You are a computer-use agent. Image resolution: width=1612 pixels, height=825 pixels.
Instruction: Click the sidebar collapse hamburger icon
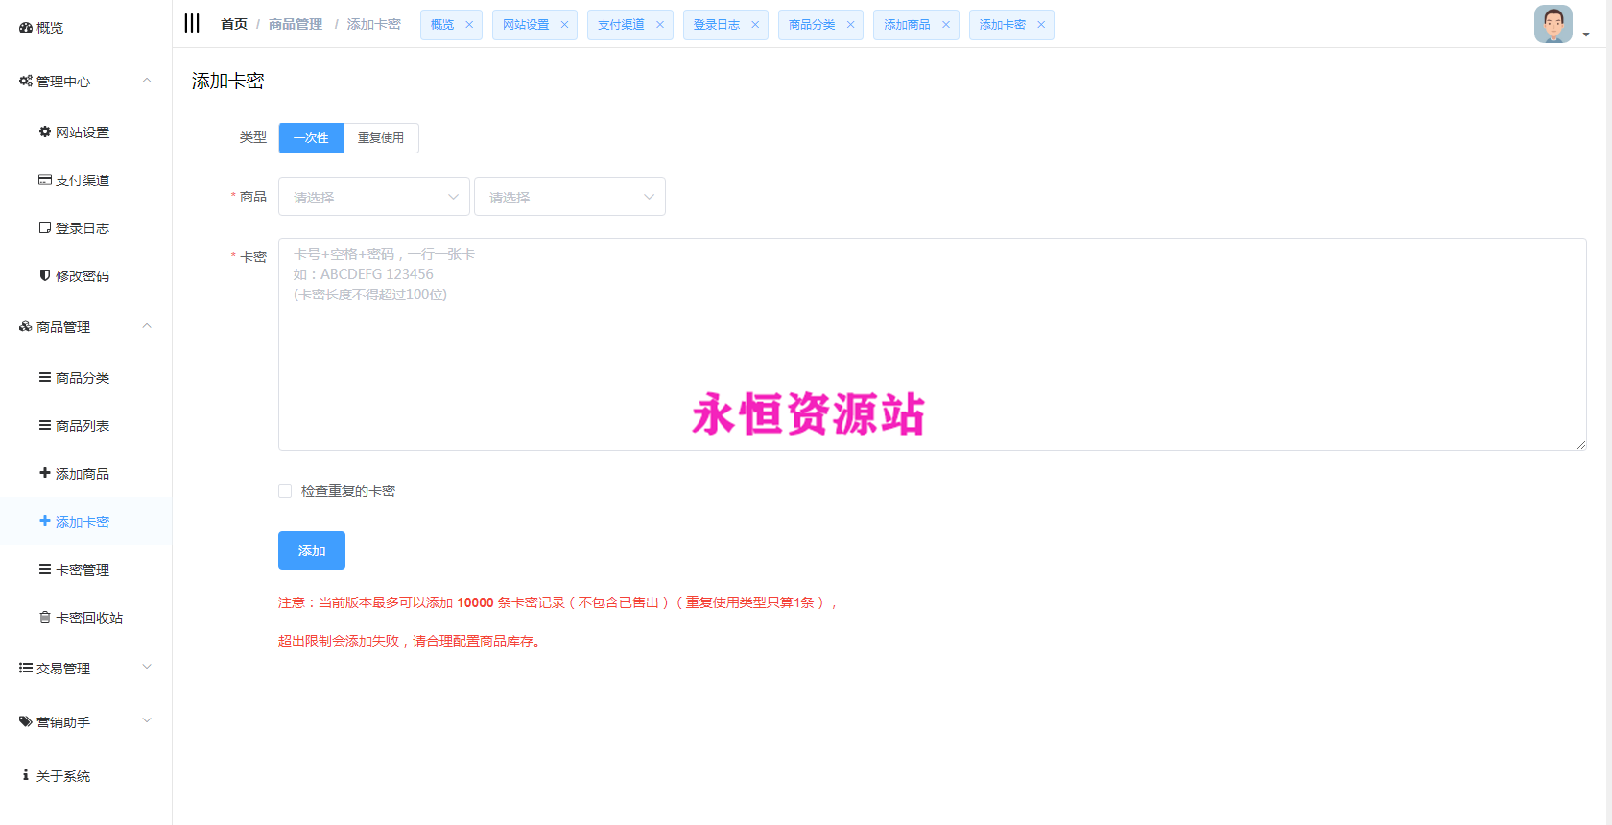click(192, 24)
